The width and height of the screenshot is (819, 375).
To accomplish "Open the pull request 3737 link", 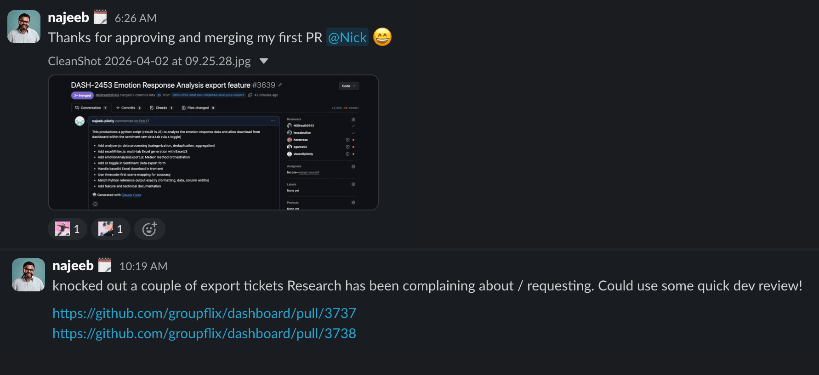I will [x=204, y=313].
